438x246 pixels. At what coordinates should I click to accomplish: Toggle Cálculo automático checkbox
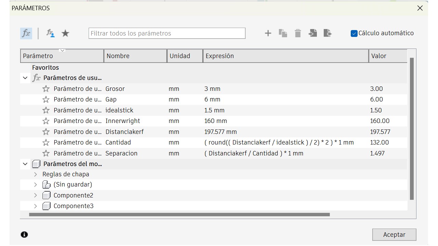pyautogui.click(x=354, y=33)
